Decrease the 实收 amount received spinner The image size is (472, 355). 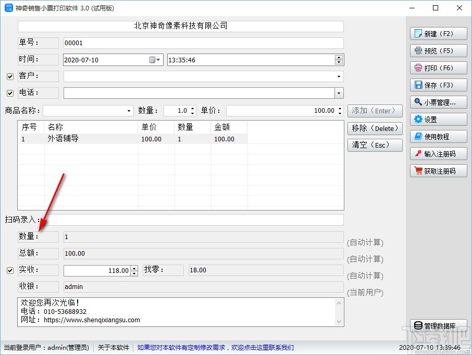(x=134, y=273)
